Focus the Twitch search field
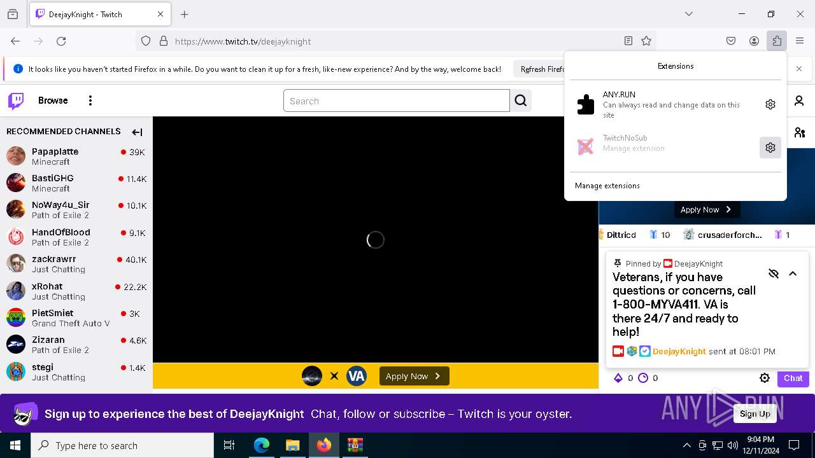The height and width of the screenshot is (458, 815). pyautogui.click(x=397, y=101)
